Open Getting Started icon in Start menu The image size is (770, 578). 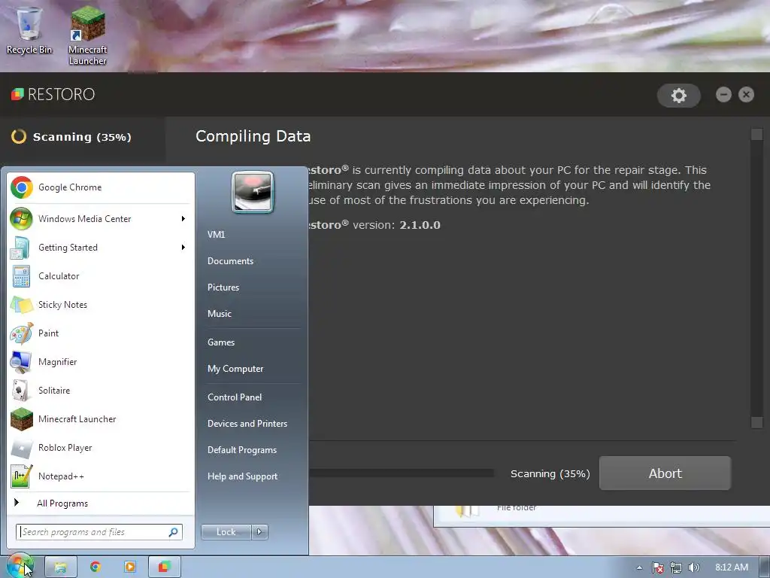[20, 247]
